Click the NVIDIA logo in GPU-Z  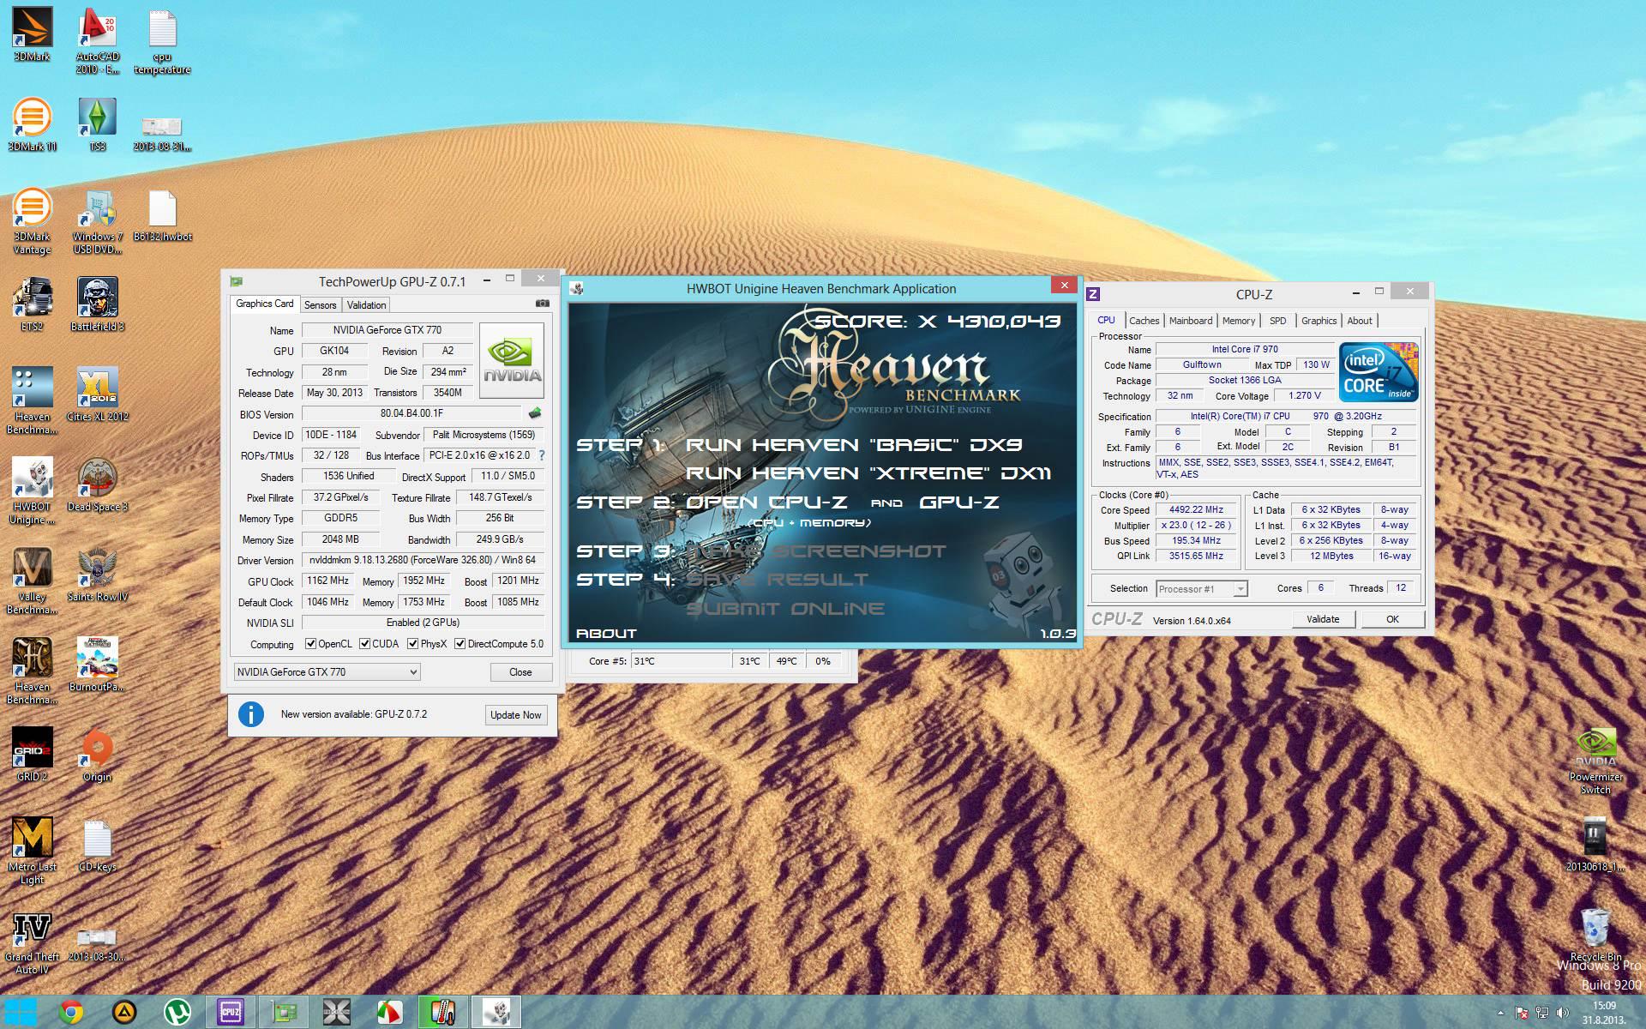click(x=512, y=360)
